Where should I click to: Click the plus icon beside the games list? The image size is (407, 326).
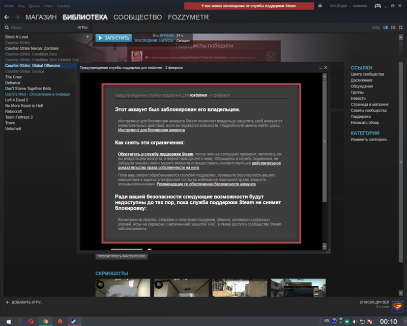pyautogui.click(x=88, y=37)
